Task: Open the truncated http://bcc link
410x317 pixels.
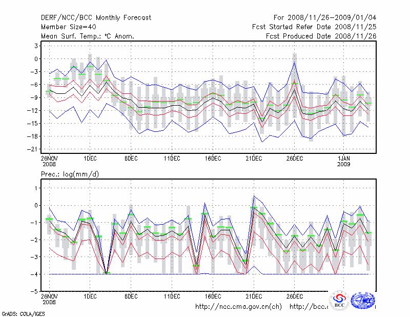Action: click(309, 307)
